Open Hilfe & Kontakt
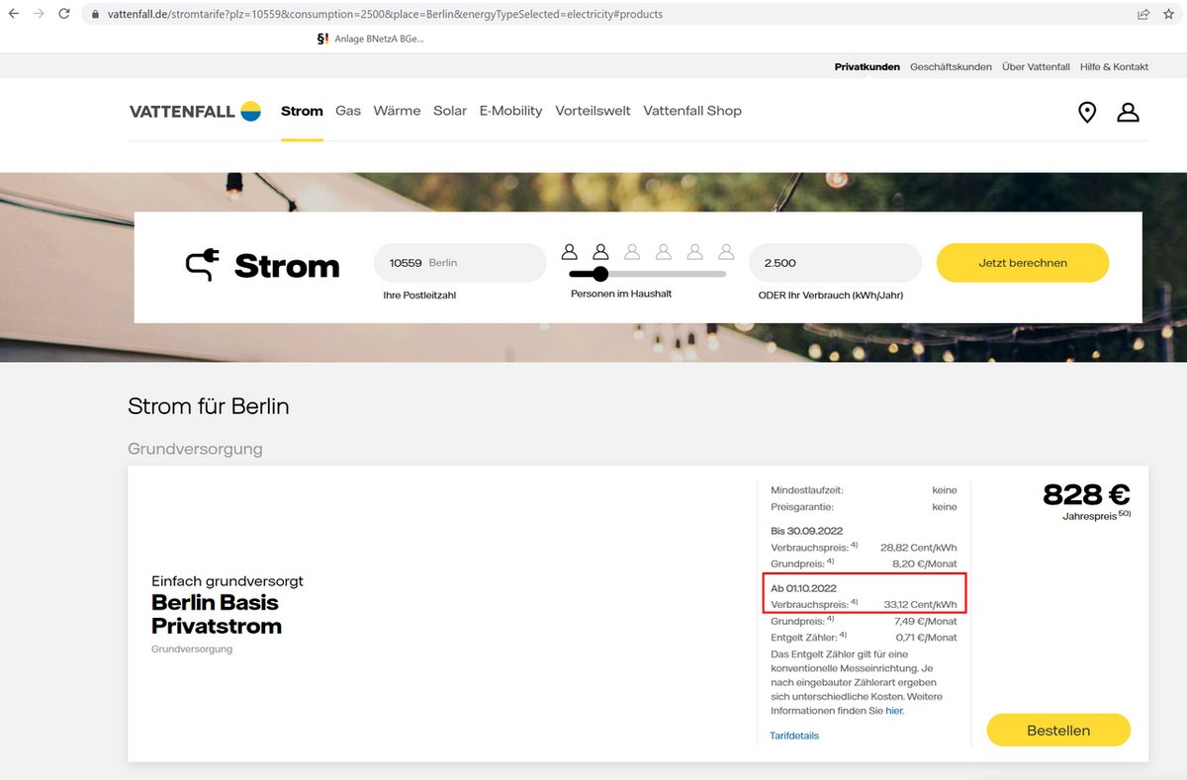 point(1115,67)
